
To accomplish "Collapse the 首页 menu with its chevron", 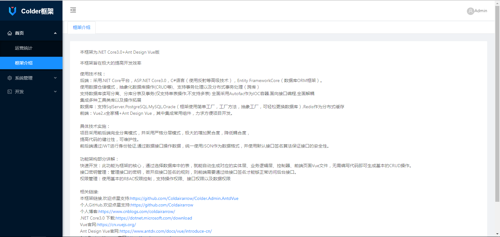I will coord(55,33).
